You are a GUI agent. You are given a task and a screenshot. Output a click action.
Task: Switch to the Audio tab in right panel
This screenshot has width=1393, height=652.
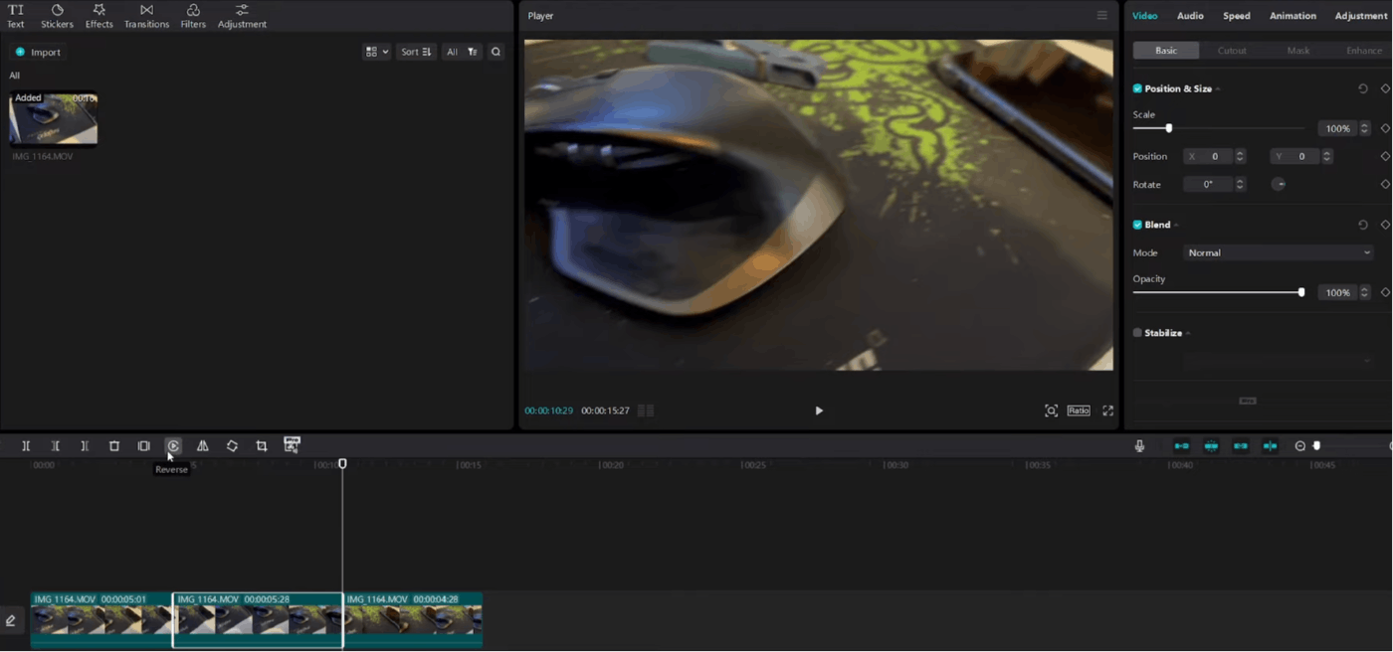1190,15
